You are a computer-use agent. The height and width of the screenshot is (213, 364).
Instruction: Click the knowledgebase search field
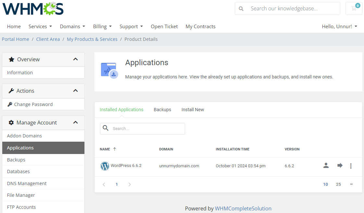point(287,8)
